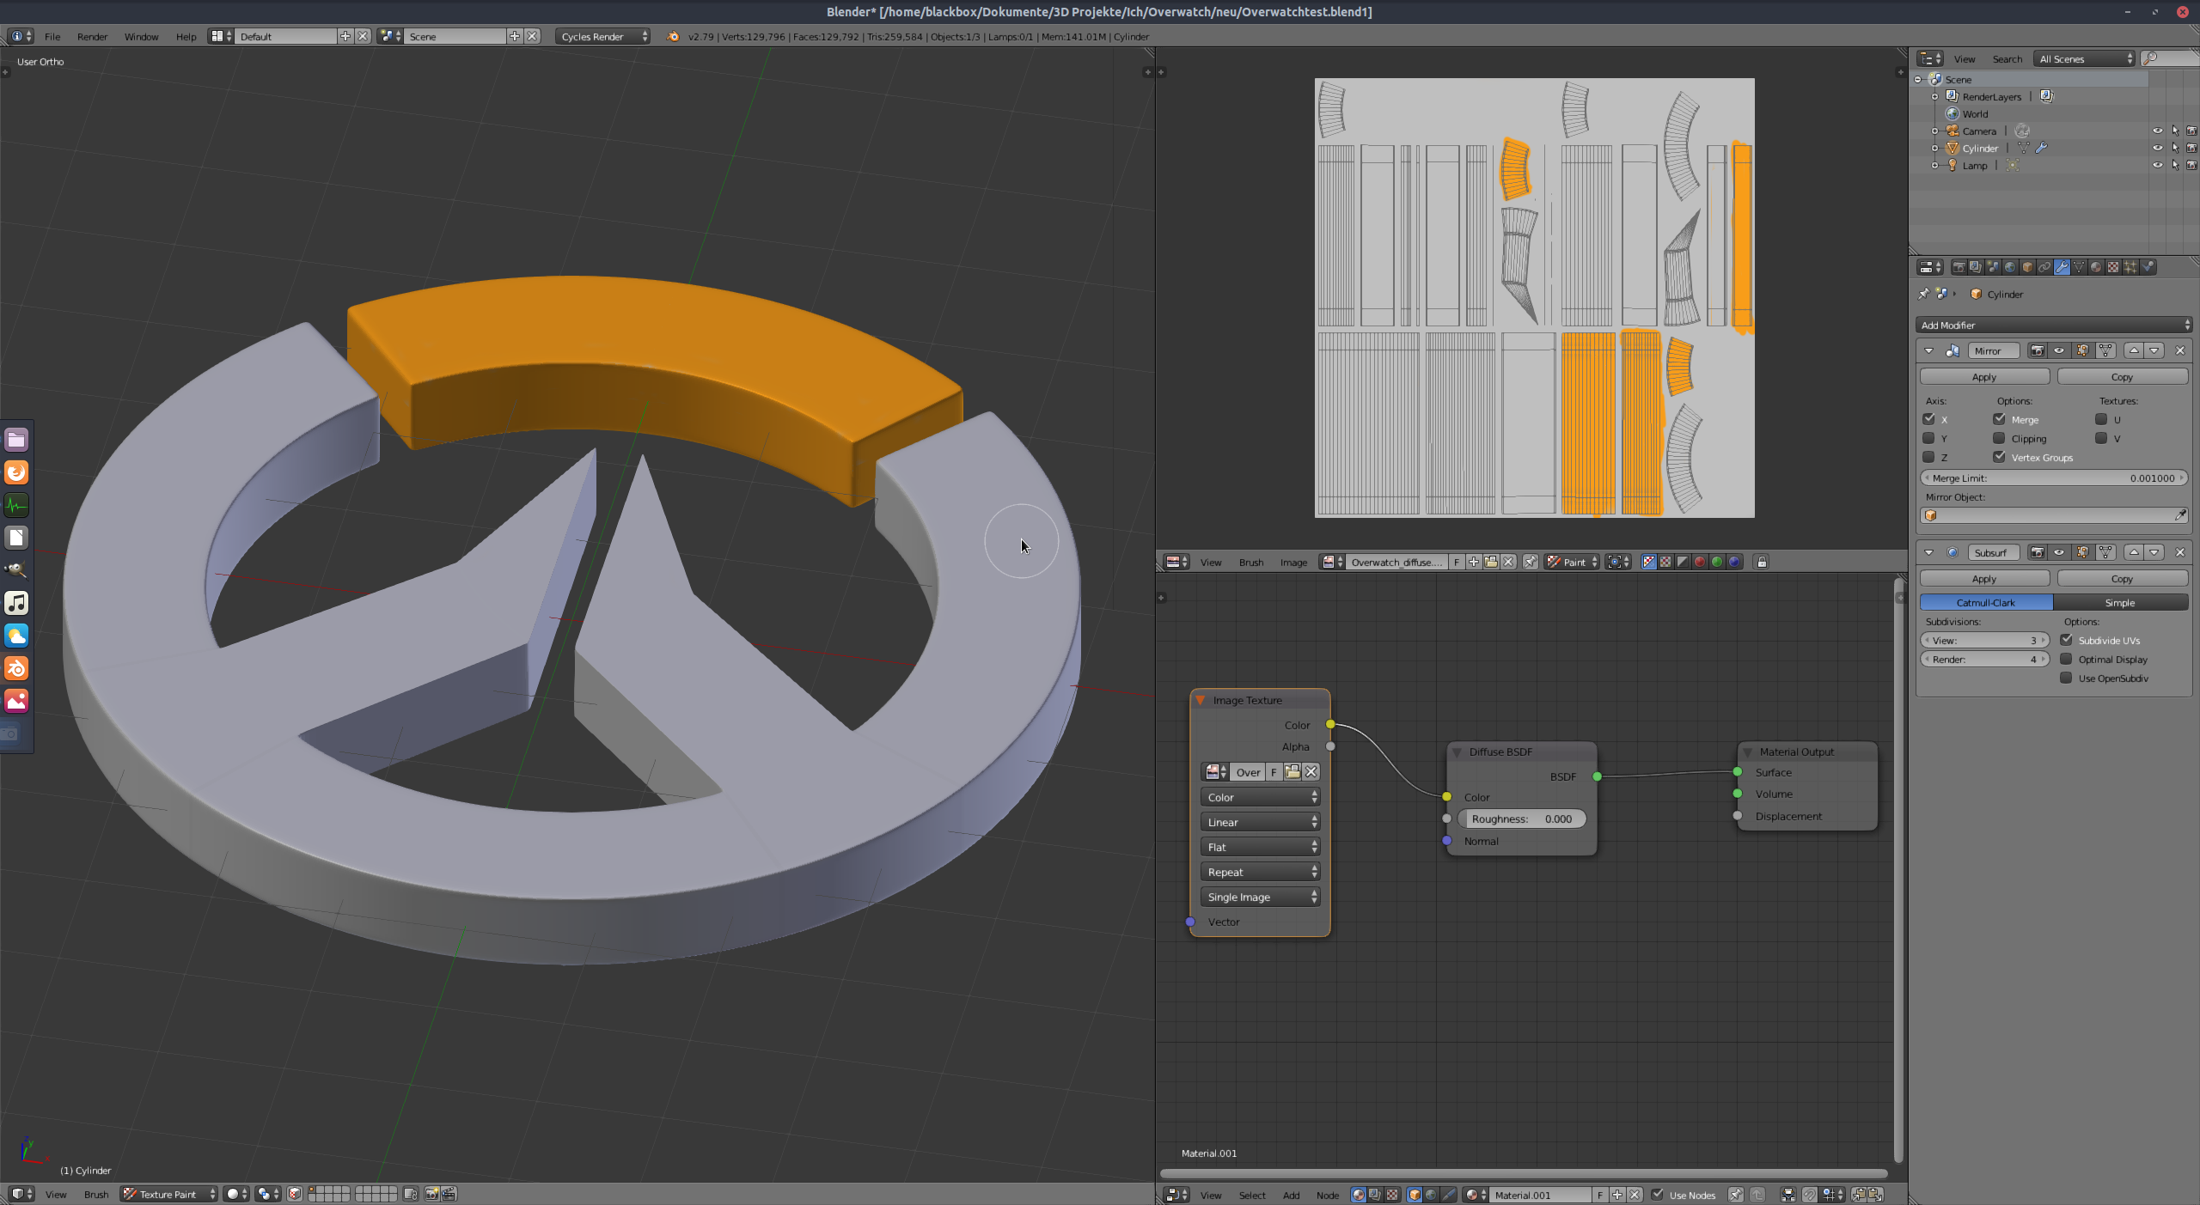Open the Linear interpolation dropdown in Image Texture
This screenshot has height=1205, width=2200.
click(1260, 822)
